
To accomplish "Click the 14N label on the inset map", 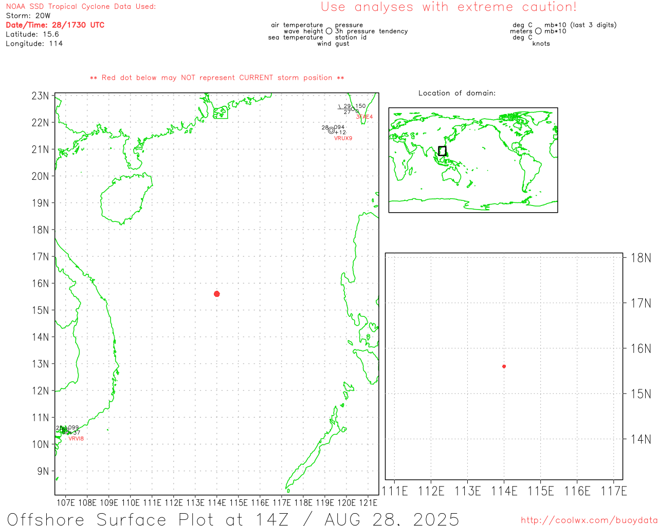I will pyautogui.click(x=641, y=439).
